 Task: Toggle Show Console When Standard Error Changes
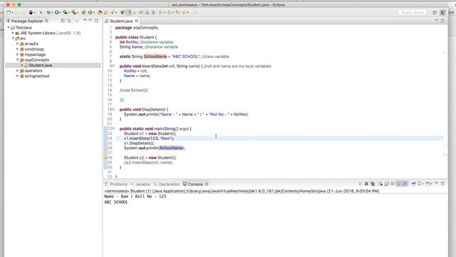405,184
